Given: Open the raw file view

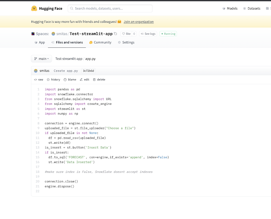Looking at the screenshot, I should tap(39, 79).
